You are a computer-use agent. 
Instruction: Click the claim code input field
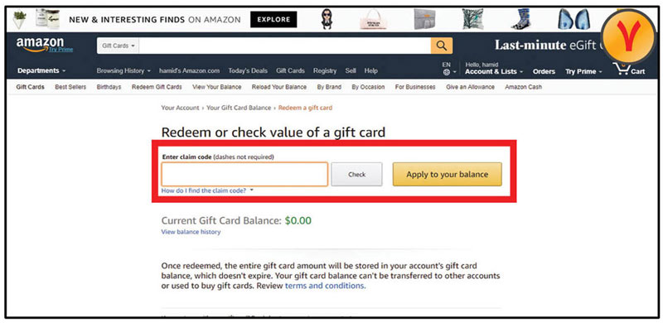(244, 174)
